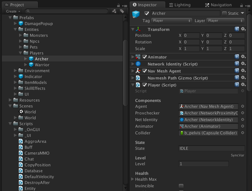The width and height of the screenshot is (252, 191).
Task: Select the Warrior prefab
Action: tap(42, 65)
